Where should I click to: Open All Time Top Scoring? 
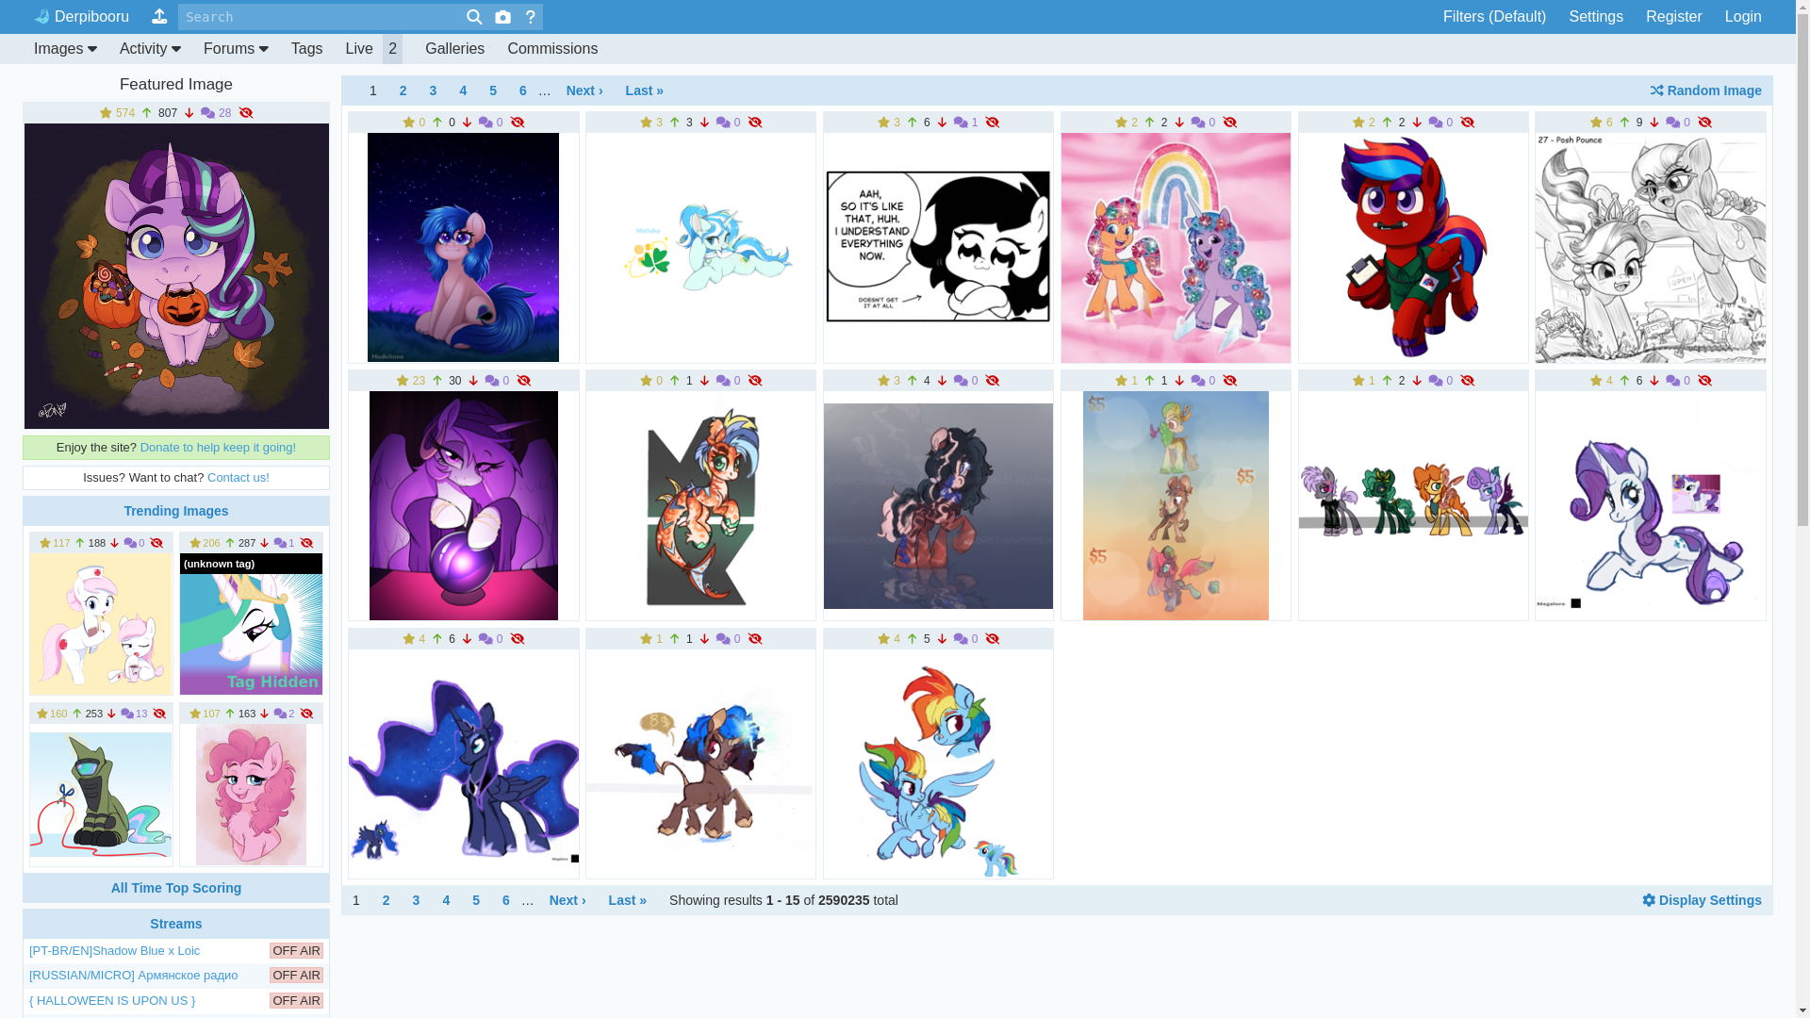(x=176, y=888)
